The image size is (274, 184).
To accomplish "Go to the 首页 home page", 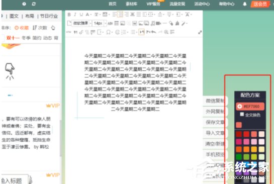I will (x=112, y=4).
